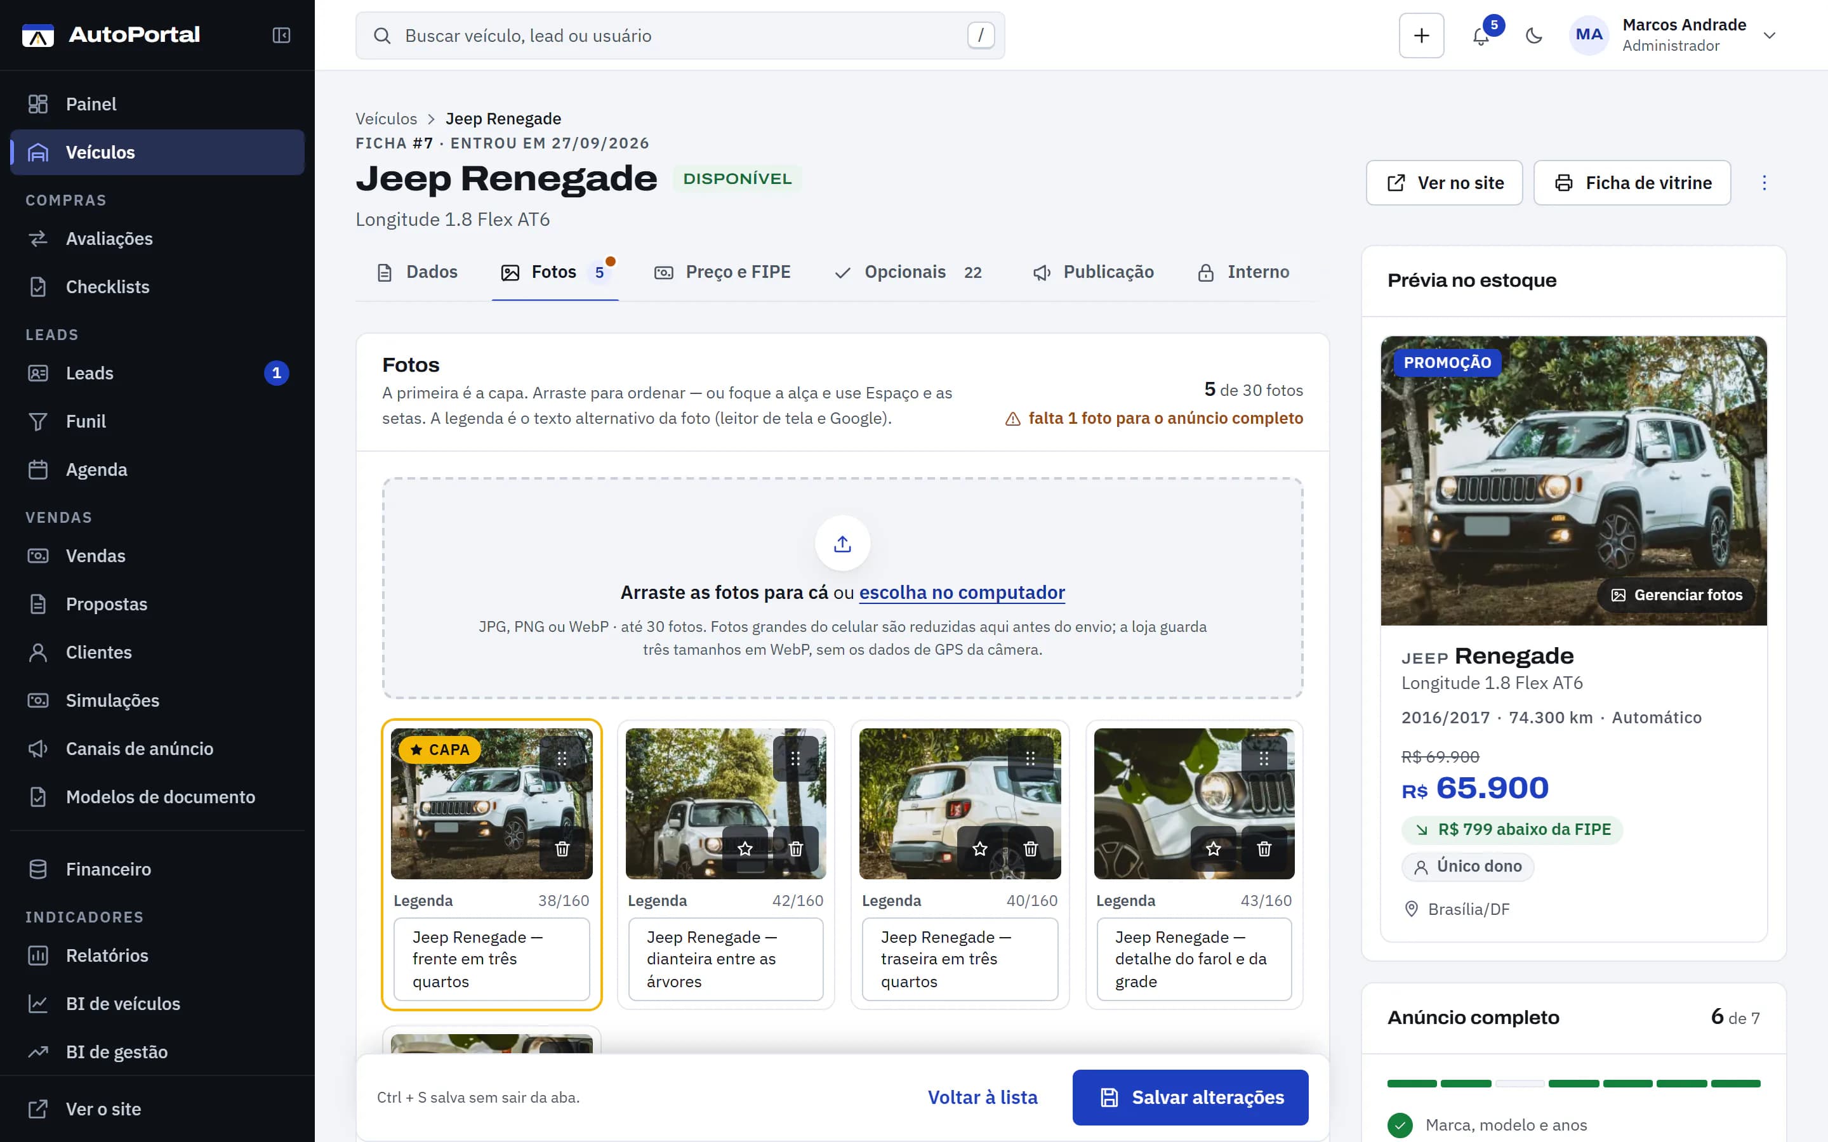Open Financeiro in the sidebar
This screenshot has height=1142, width=1828.
tap(157, 869)
